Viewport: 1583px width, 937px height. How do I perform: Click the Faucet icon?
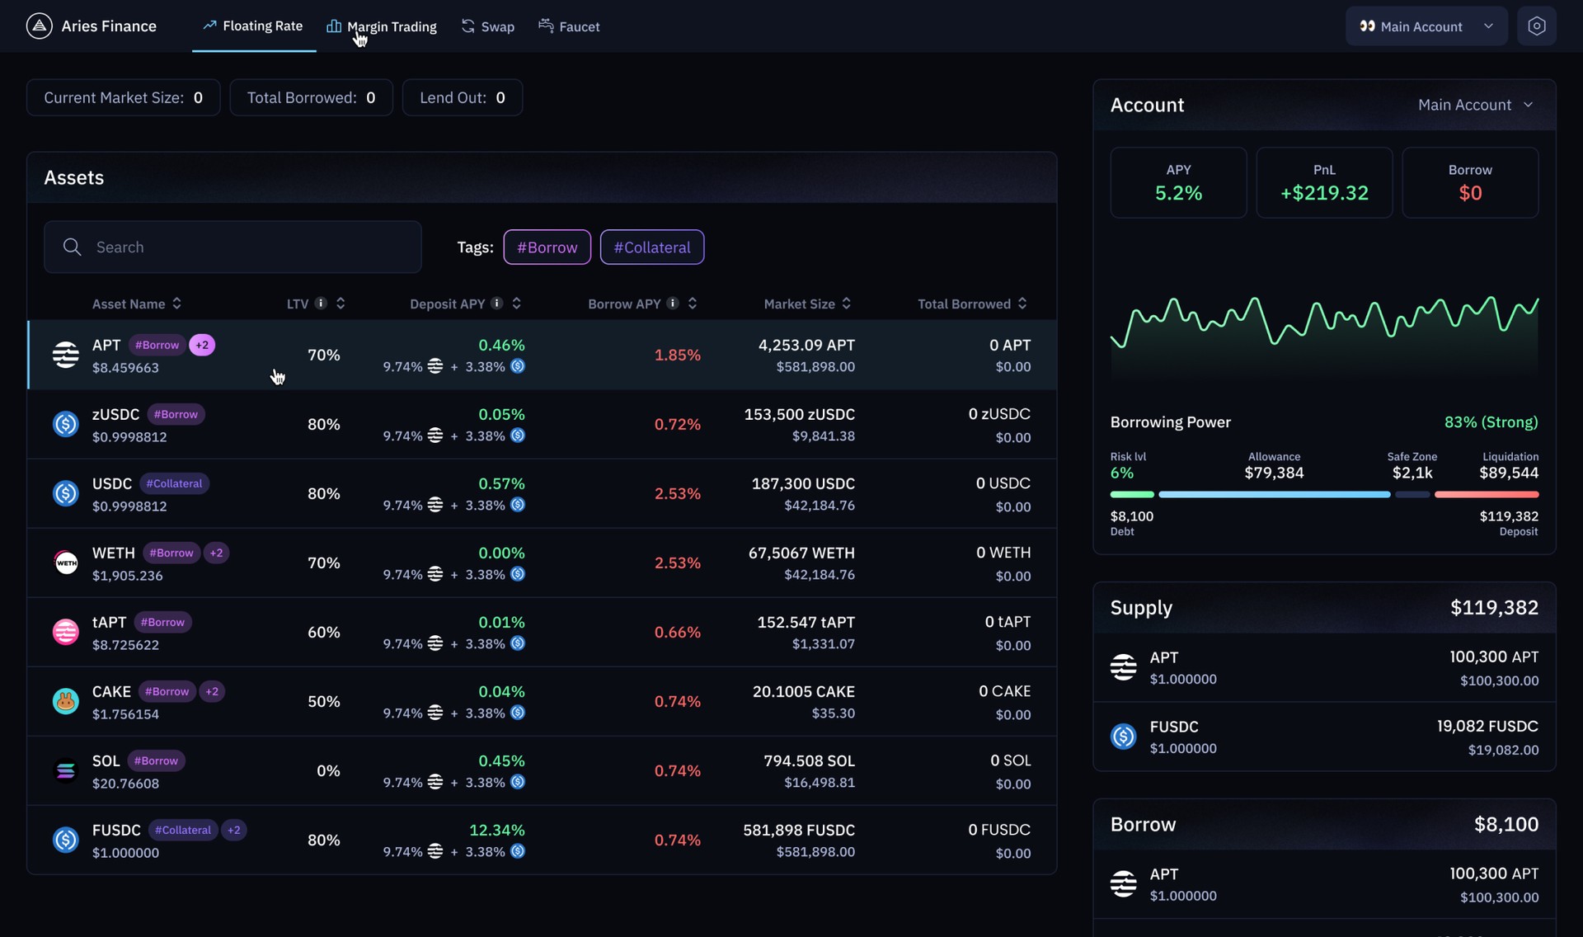(546, 26)
